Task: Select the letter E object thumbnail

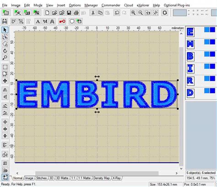Action: tap(190, 32)
